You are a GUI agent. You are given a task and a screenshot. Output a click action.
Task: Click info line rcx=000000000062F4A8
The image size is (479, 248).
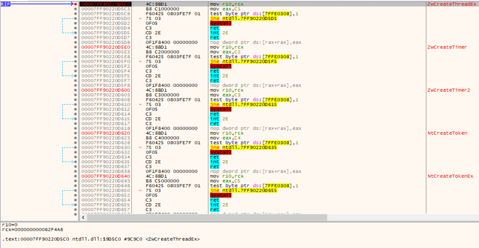click(32, 229)
